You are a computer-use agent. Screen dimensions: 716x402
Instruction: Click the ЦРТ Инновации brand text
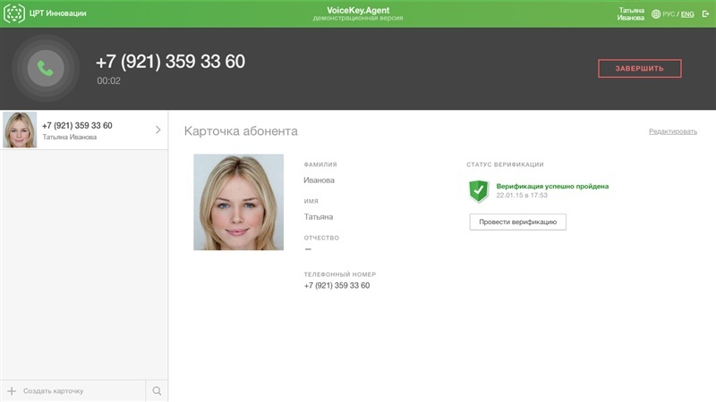point(58,13)
